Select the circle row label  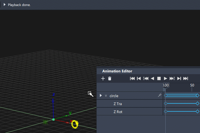(x=114, y=96)
